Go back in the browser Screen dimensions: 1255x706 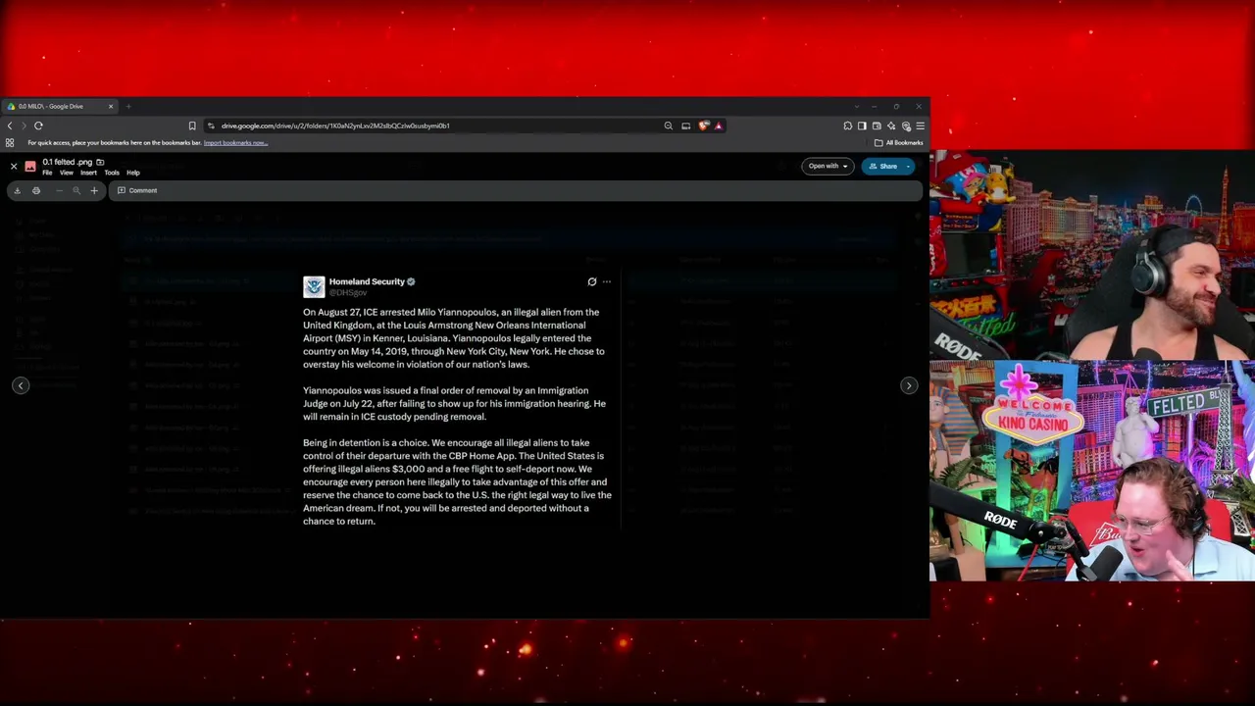click(x=10, y=126)
